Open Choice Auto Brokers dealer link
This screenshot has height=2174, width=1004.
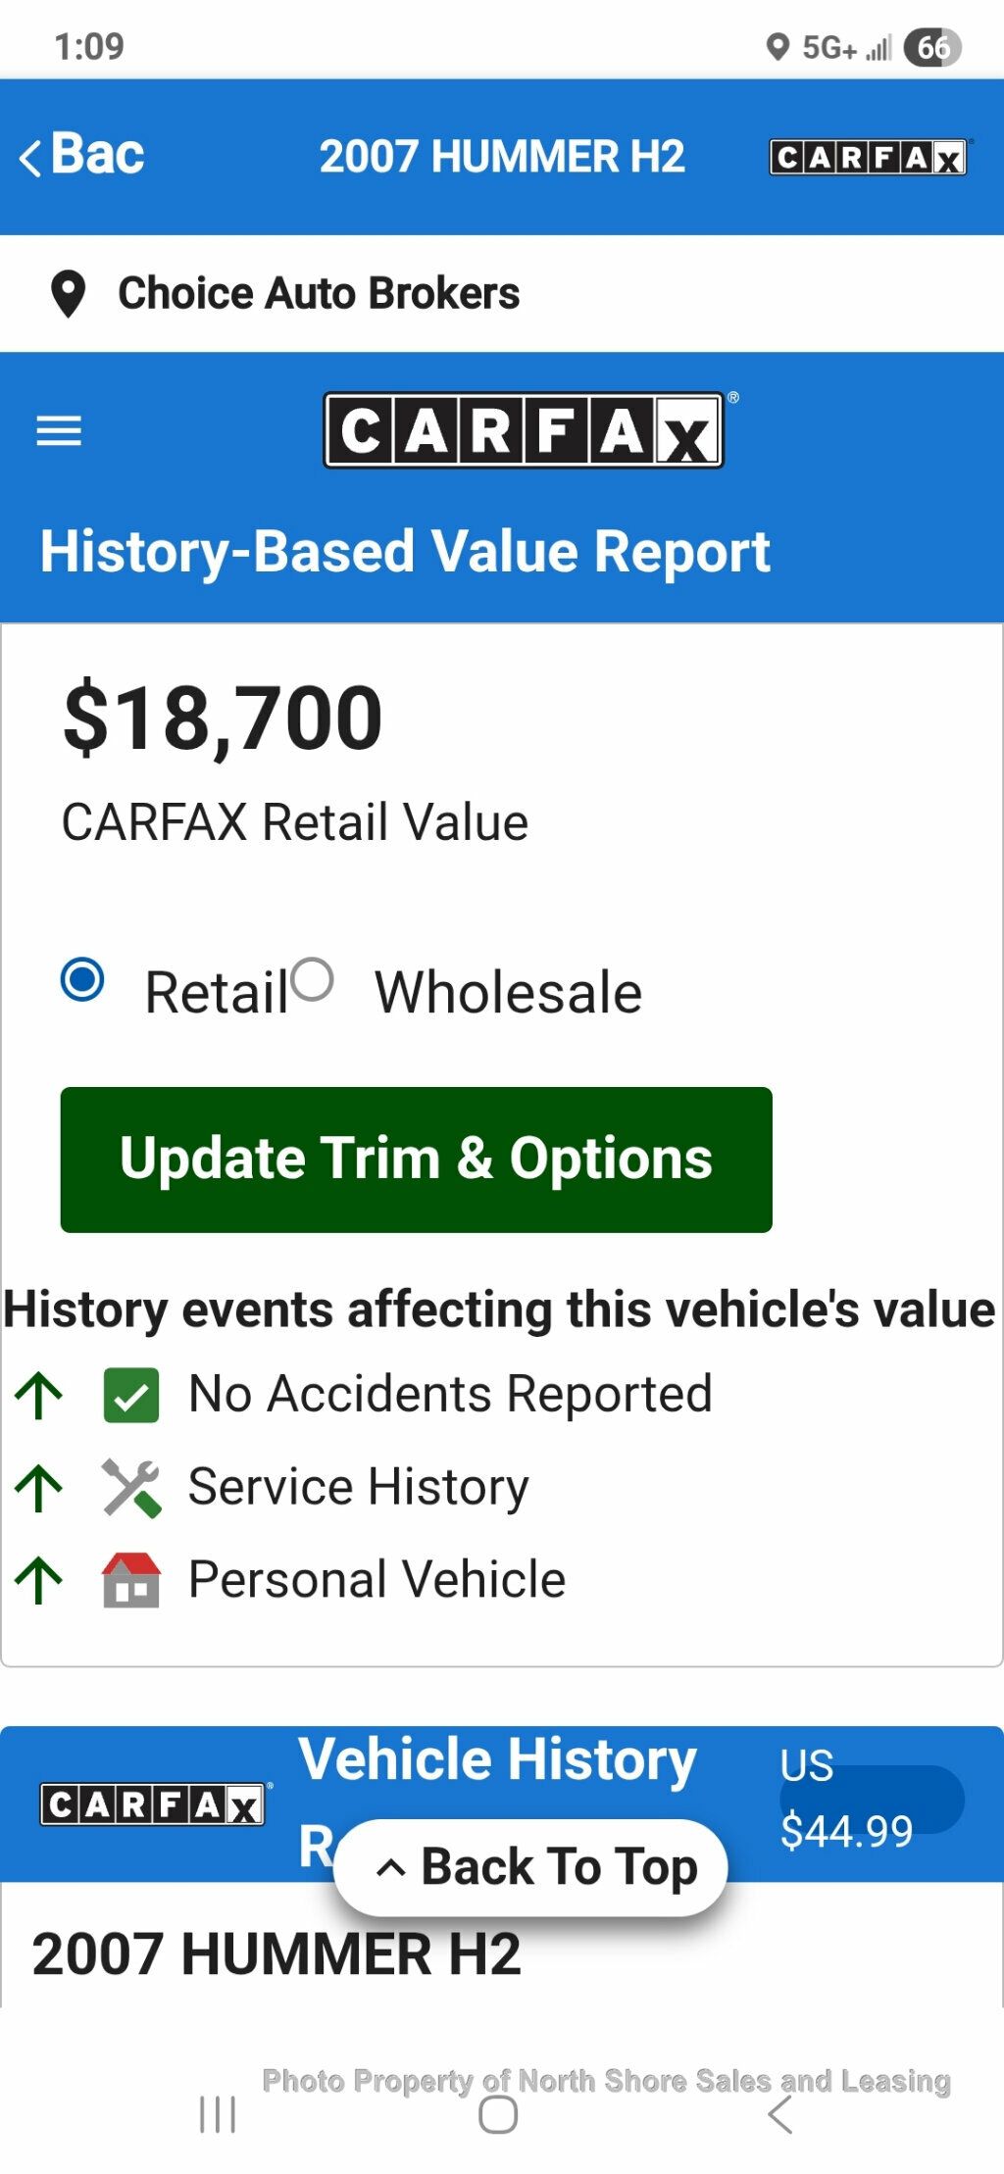coord(319,294)
